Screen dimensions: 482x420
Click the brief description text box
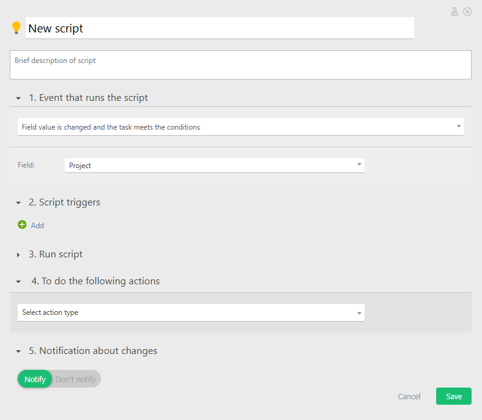[x=240, y=65]
